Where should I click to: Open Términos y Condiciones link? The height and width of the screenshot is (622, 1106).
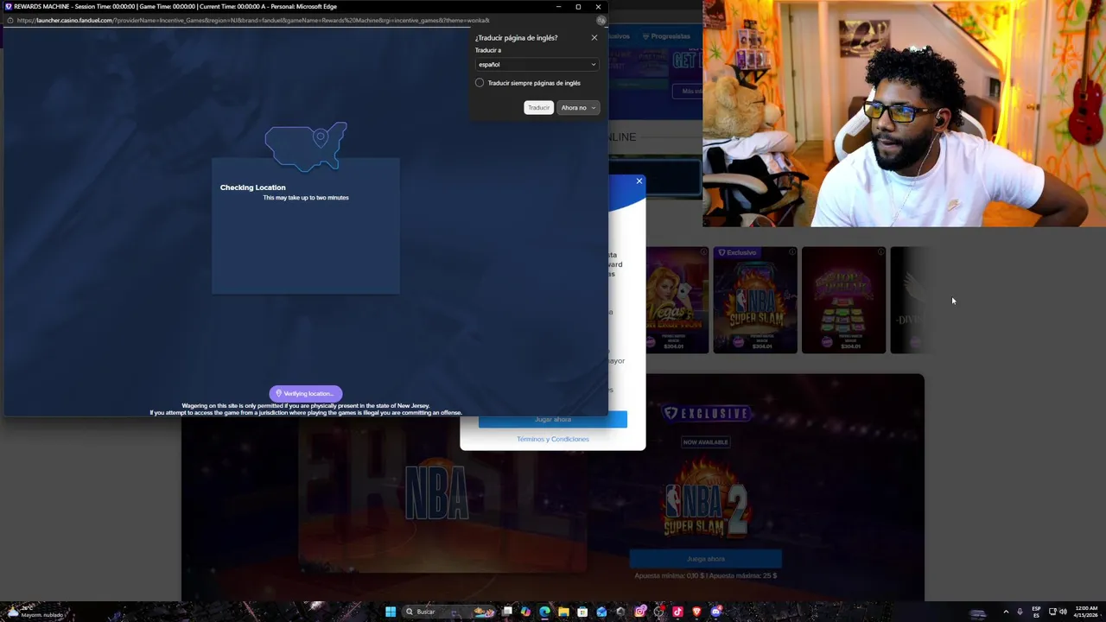click(x=553, y=439)
